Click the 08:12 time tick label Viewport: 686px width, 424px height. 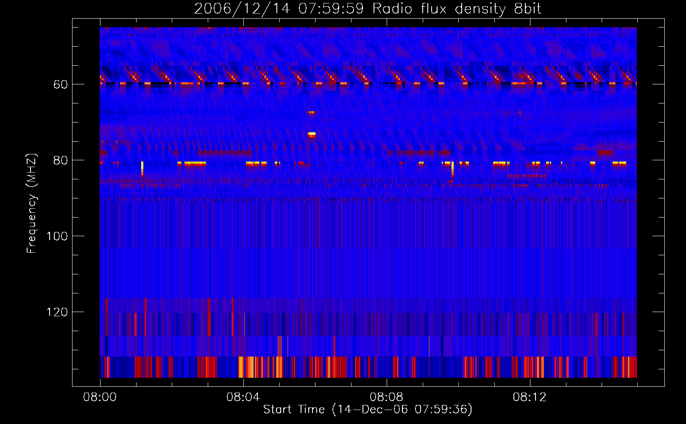coord(530,397)
